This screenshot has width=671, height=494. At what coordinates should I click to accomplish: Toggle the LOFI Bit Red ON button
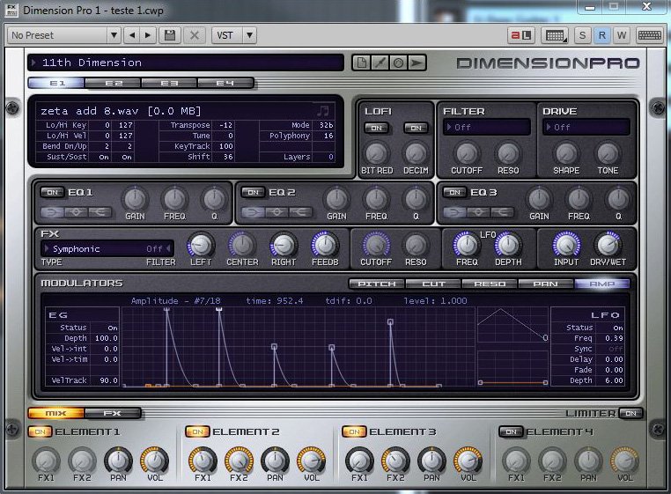click(377, 128)
